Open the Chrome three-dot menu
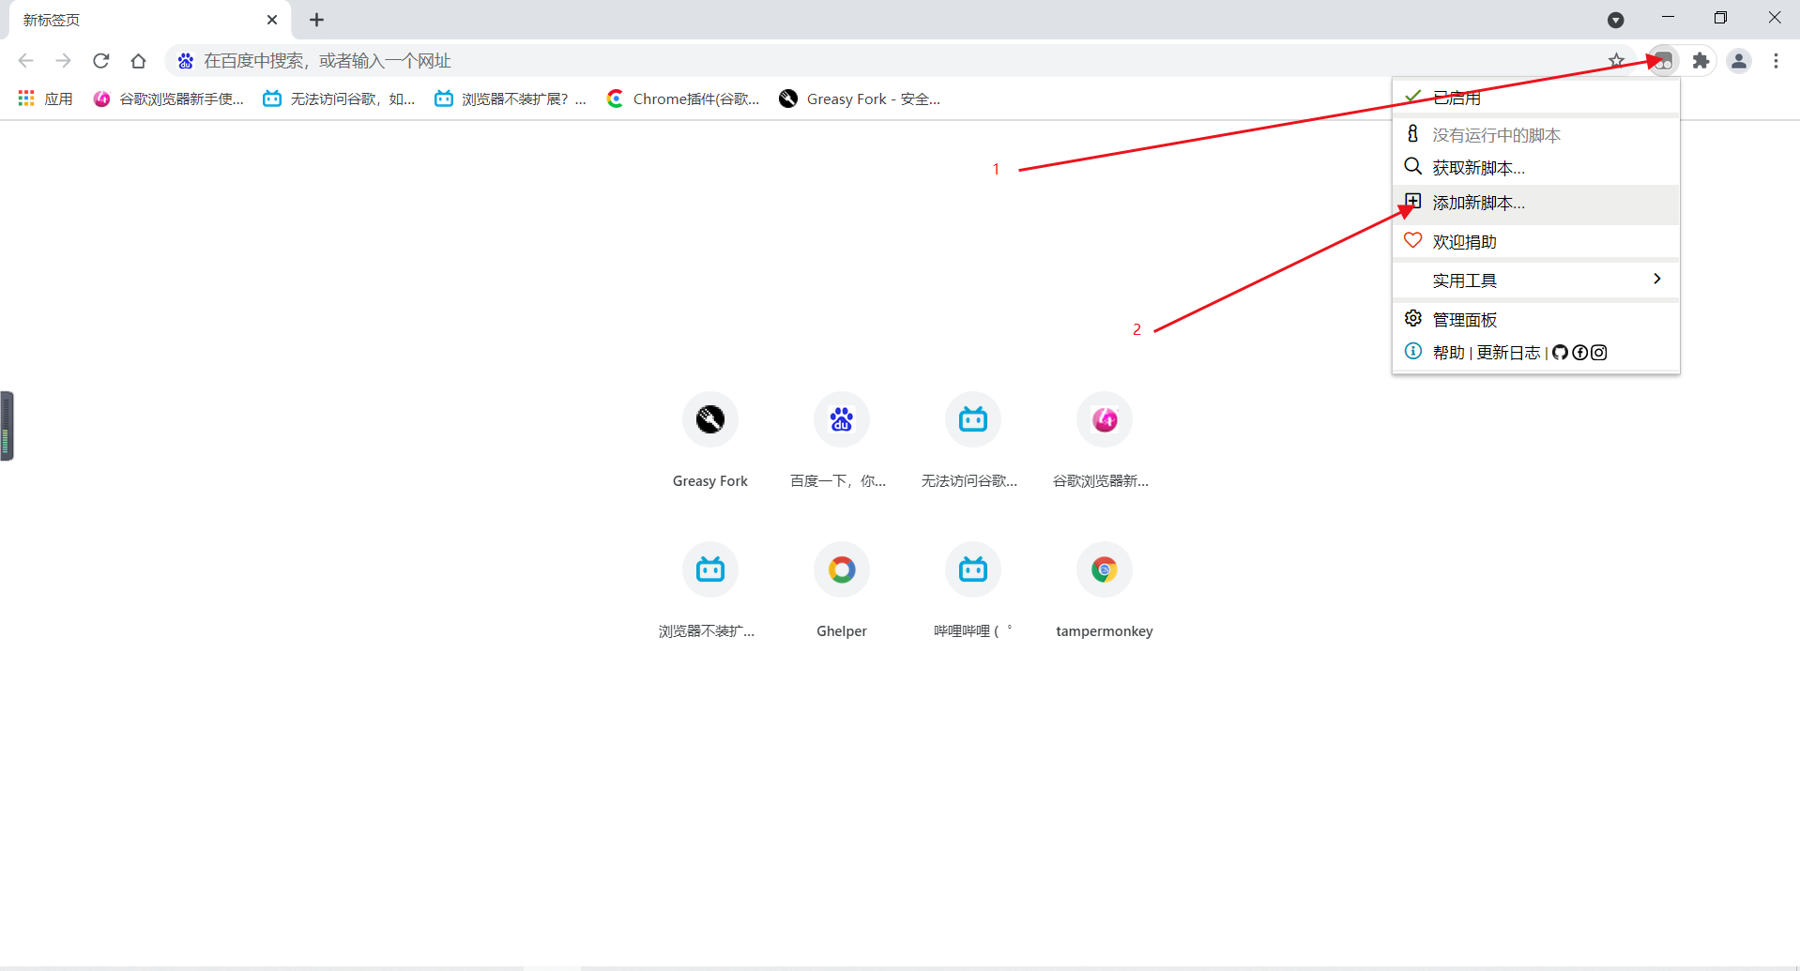Image resolution: width=1800 pixels, height=971 pixels. [1776, 61]
